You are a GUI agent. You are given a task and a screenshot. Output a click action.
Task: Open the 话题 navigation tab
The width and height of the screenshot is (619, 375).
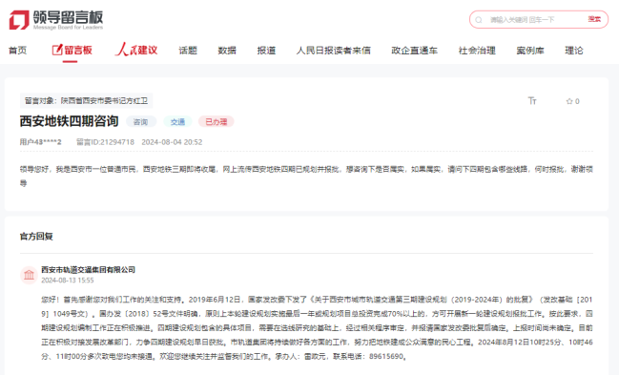tap(188, 51)
